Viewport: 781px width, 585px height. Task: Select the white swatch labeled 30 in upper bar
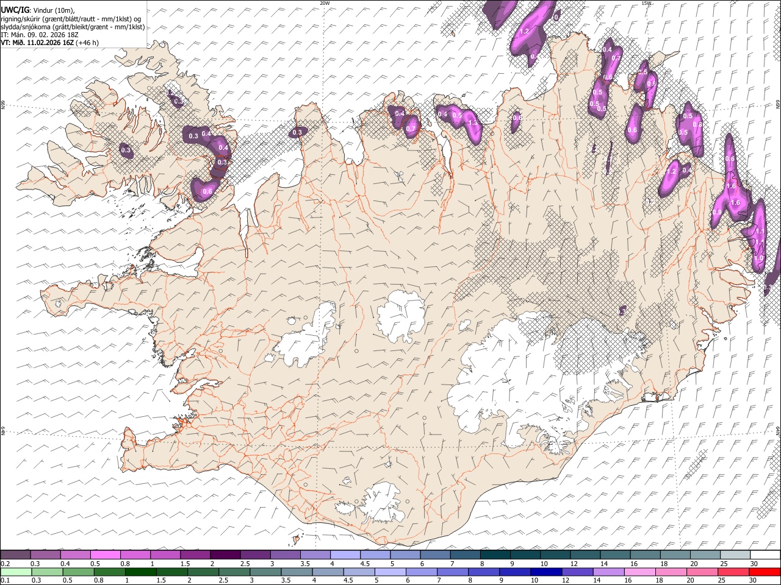tap(765, 555)
